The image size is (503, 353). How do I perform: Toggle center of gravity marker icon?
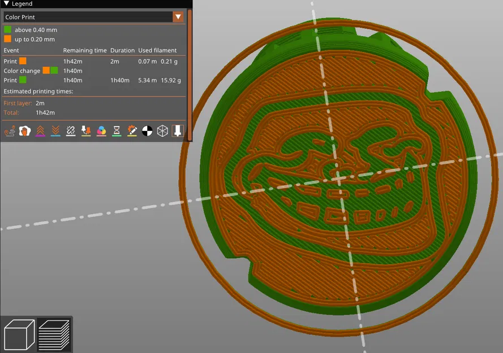click(147, 131)
